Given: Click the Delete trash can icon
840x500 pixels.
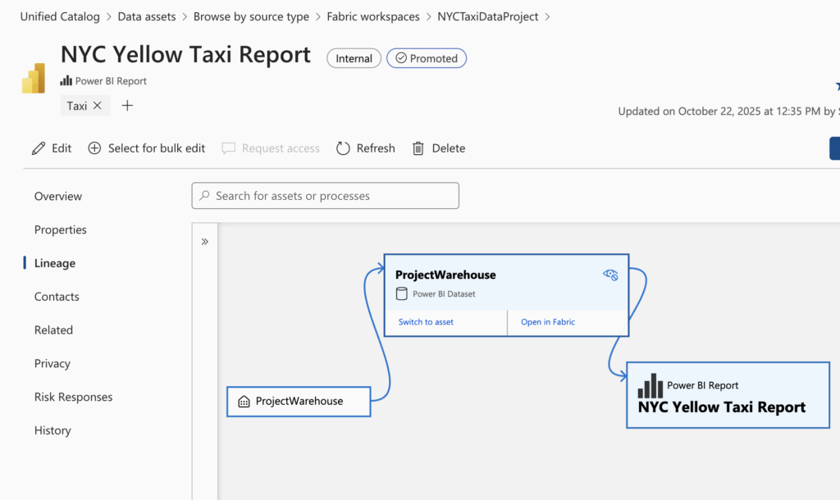Looking at the screenshot, I should click(418, 148).
